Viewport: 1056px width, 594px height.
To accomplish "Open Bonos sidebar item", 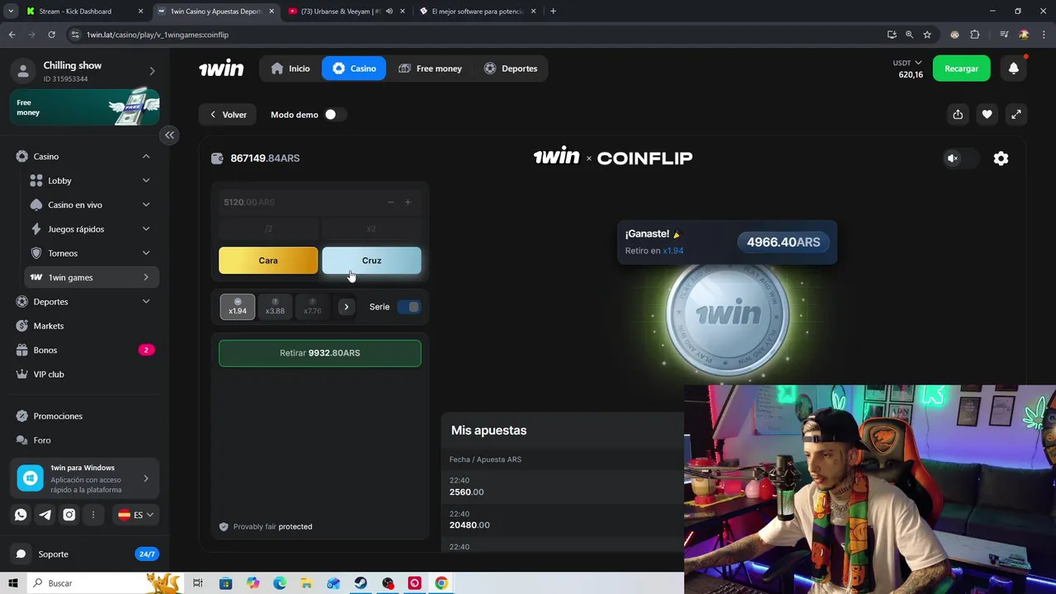I will click(x=84, y=350).
